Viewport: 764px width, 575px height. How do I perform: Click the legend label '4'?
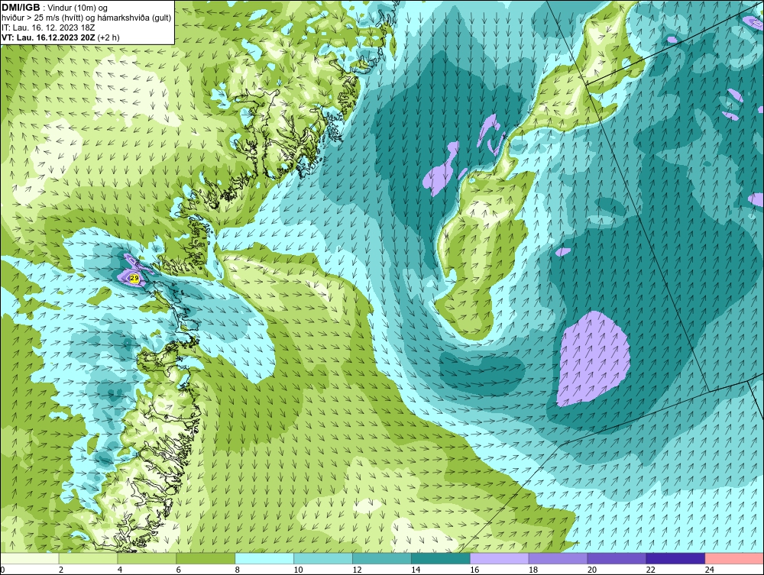pyautogui.click(x=120, y=570)
